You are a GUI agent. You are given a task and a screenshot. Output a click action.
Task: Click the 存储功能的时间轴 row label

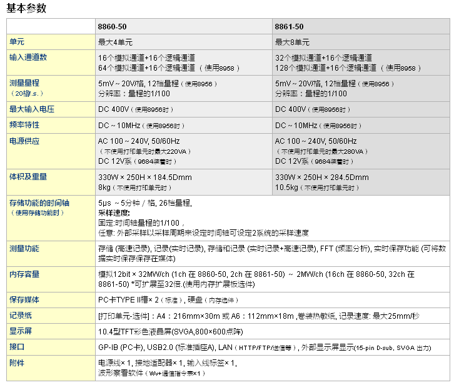tap(39, 203)
